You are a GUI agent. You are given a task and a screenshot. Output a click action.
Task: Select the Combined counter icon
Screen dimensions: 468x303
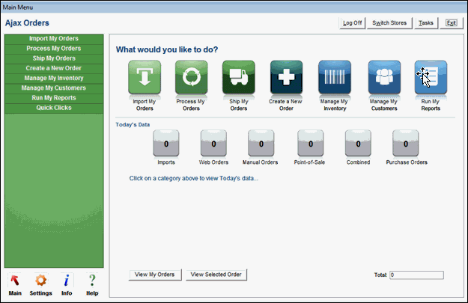pyautogui.click(x=358, y=143)
